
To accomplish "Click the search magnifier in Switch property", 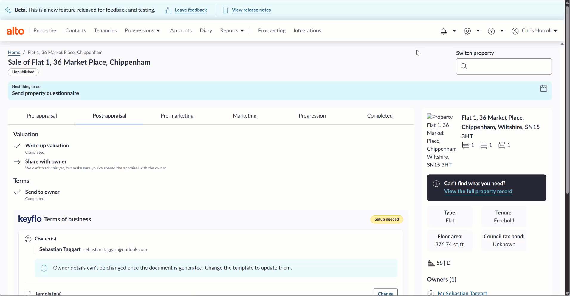I will point(464,66).
